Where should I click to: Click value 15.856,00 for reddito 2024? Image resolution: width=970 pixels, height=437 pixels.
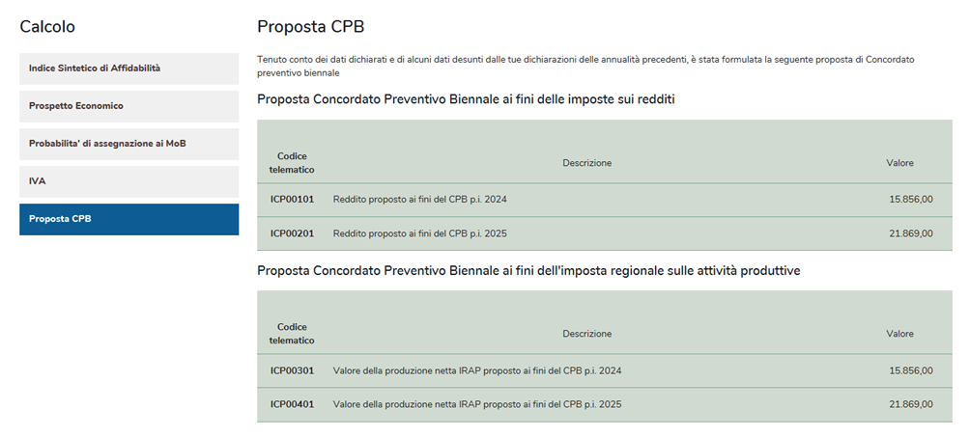910,200
